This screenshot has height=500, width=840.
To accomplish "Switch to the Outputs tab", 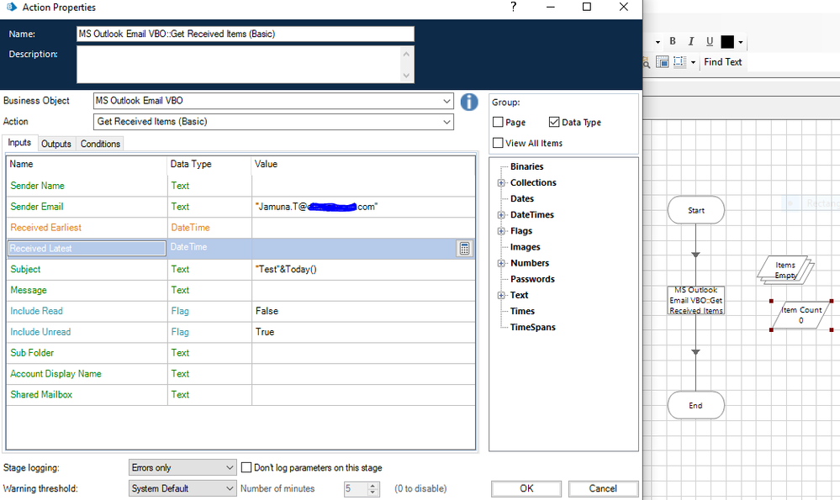I will point(56,144).
